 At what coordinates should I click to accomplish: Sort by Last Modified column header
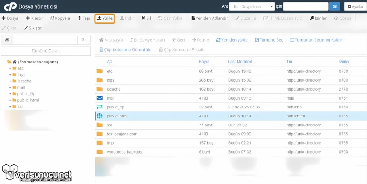point(240,62)
